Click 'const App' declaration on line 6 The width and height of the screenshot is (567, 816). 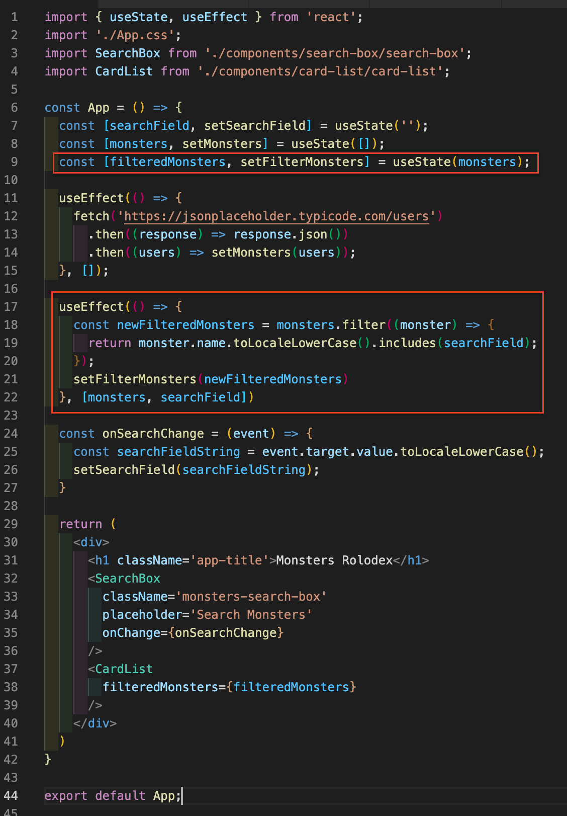(x=77, y=108)
